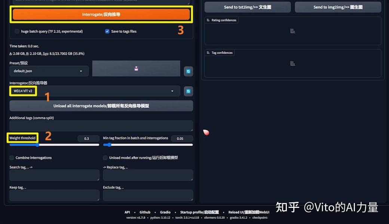This screenshot has height=224, width=389.
Task: Enable Combine interrogations
Action: 12,158
